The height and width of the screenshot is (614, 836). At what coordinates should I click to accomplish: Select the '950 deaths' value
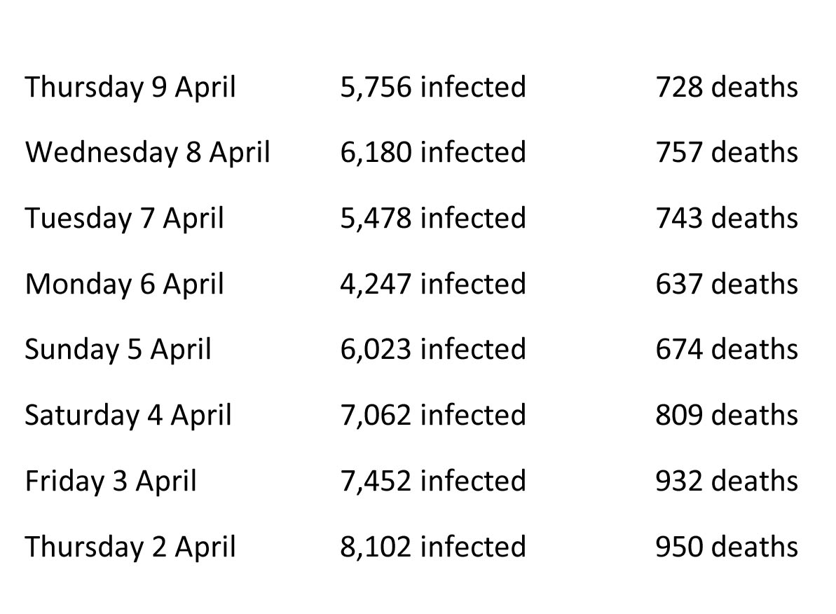(x=727, y=546)
